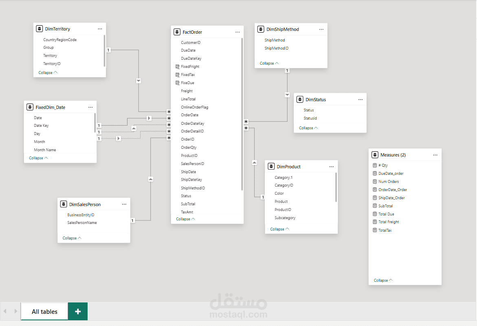Click the next tab navigation arrow
This screenshot has height=326, width=477.
[x=16, y=311]
